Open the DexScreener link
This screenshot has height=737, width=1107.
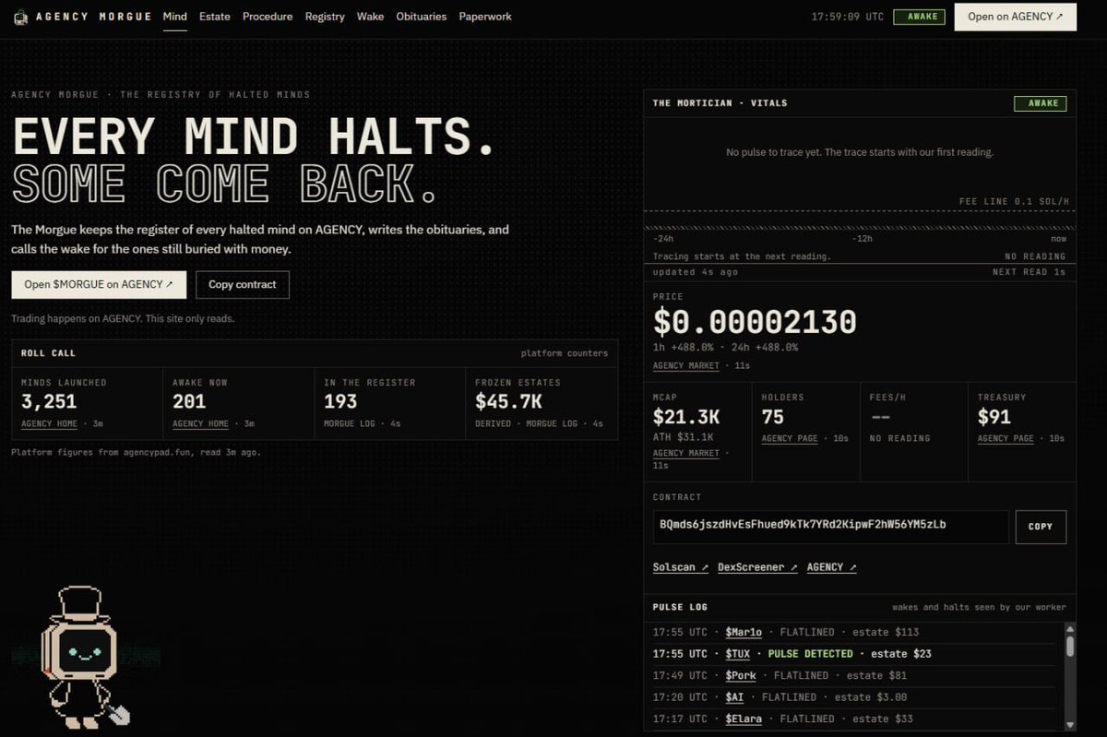[x=757, y=567]
